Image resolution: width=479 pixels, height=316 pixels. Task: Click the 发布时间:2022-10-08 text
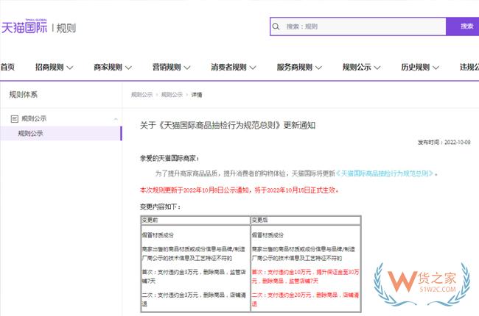(444, 143)
